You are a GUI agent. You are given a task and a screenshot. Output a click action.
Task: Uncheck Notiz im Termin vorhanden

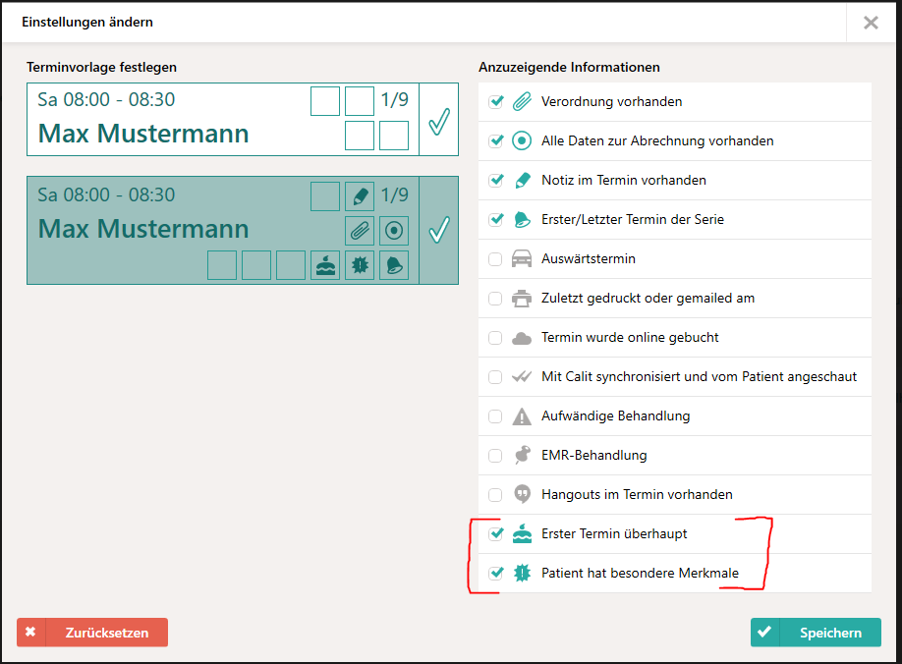pos(495,180)
